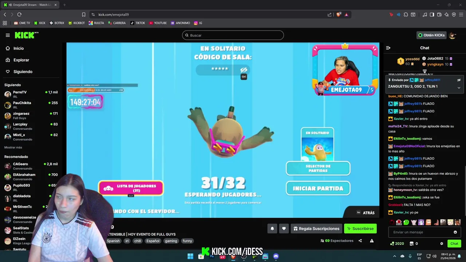Open ElAbrahaham recommended channel
This screenshot has height=262, width=466.
click(x=32, y=176)
